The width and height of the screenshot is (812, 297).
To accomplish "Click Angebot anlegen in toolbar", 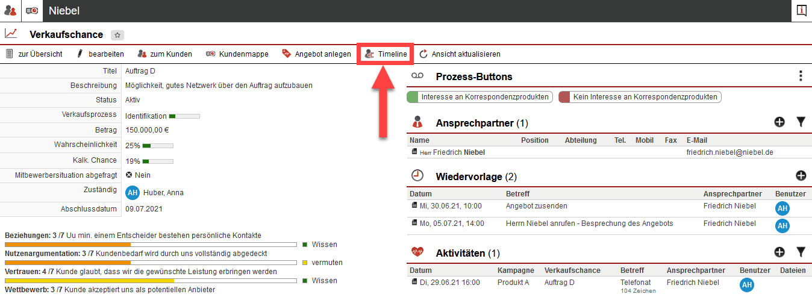I will point(316,54).
